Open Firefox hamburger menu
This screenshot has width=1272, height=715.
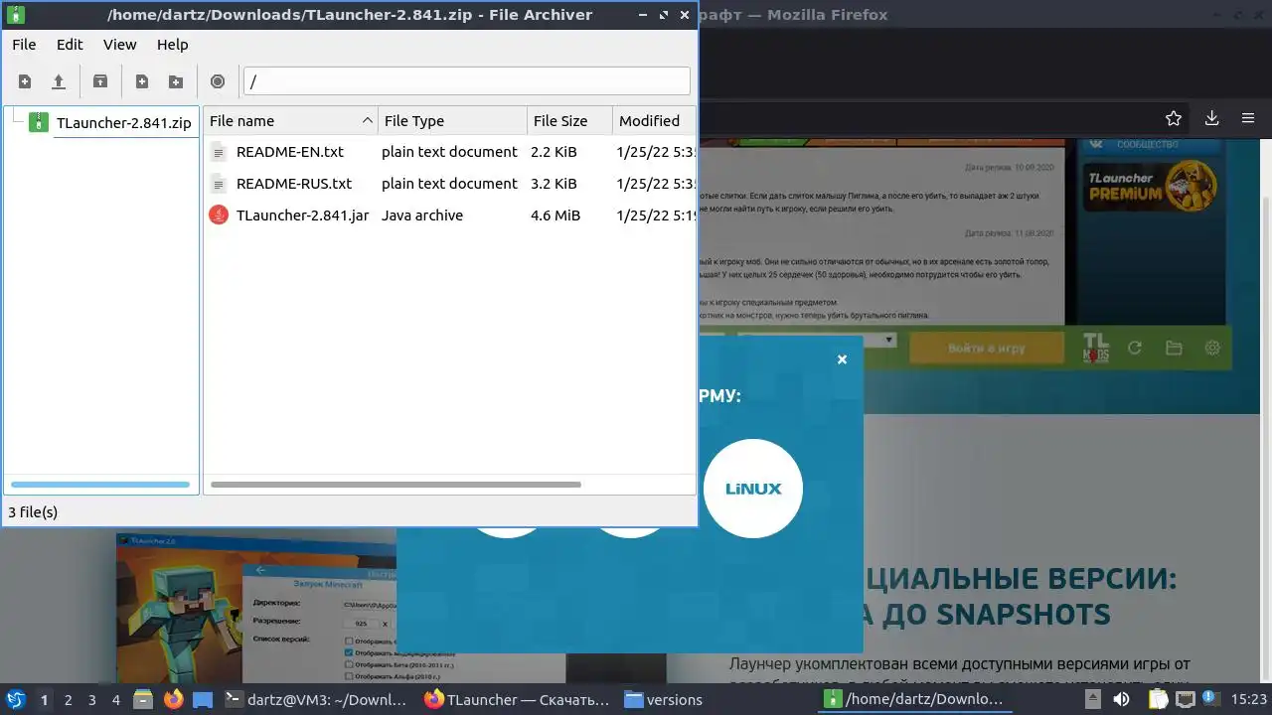pyautogui.click(x=1248, y=118)
